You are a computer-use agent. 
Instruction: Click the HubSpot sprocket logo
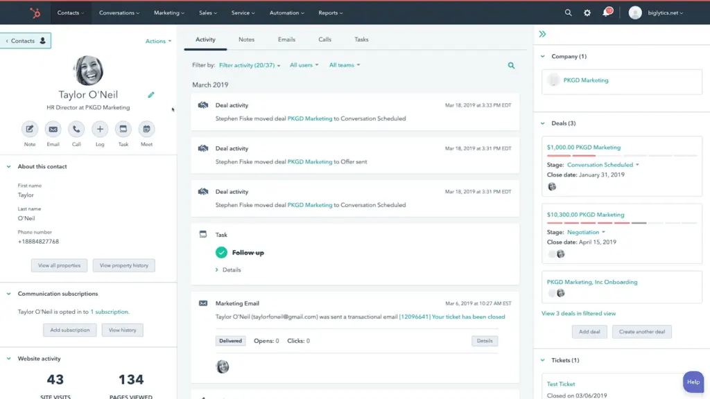coord(35,13)
